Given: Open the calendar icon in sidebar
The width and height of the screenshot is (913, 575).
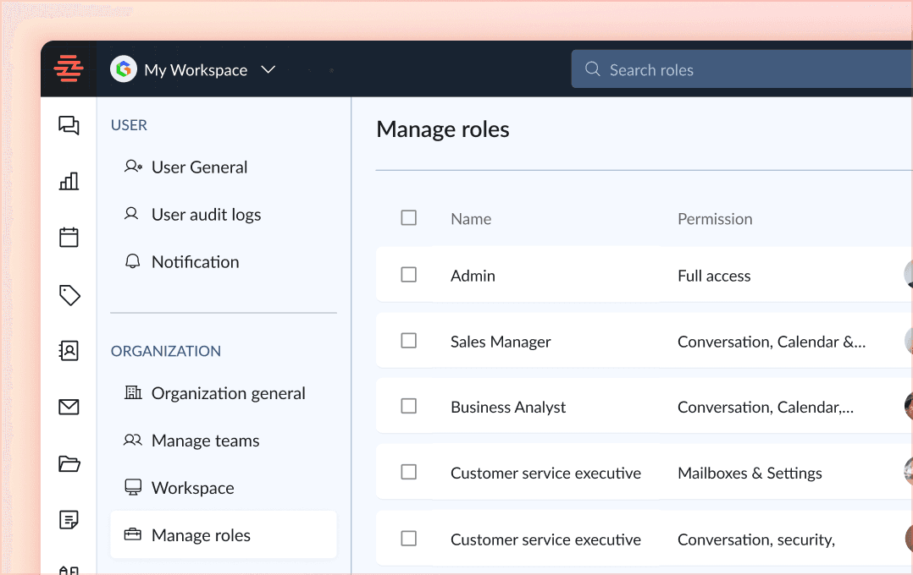Looking at the screenshot, I should 69,237.
